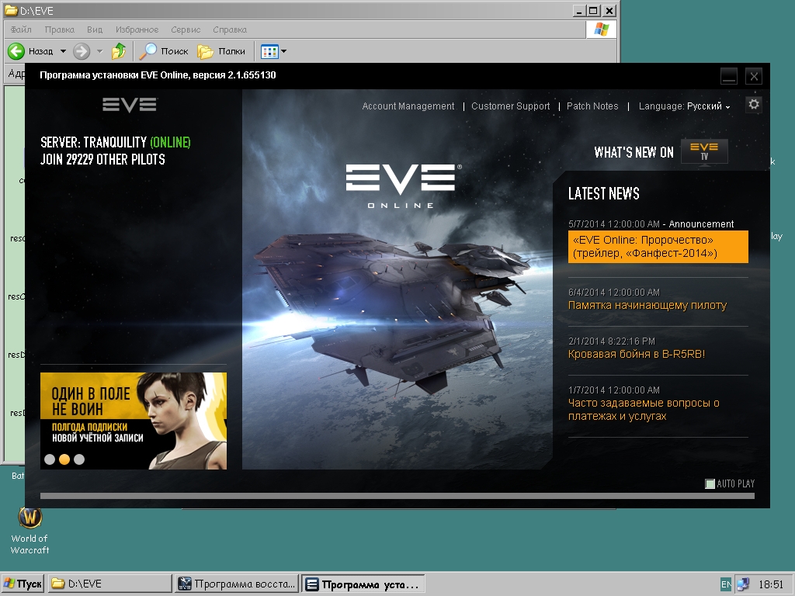
Task: Enable the Auto Play checkbox
Action: tap(710, 483)
